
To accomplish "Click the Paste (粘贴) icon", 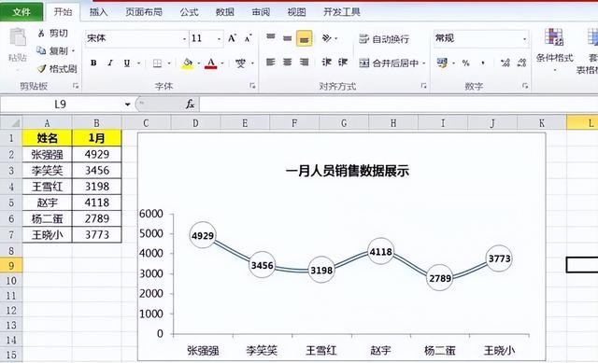I will 18,38.
